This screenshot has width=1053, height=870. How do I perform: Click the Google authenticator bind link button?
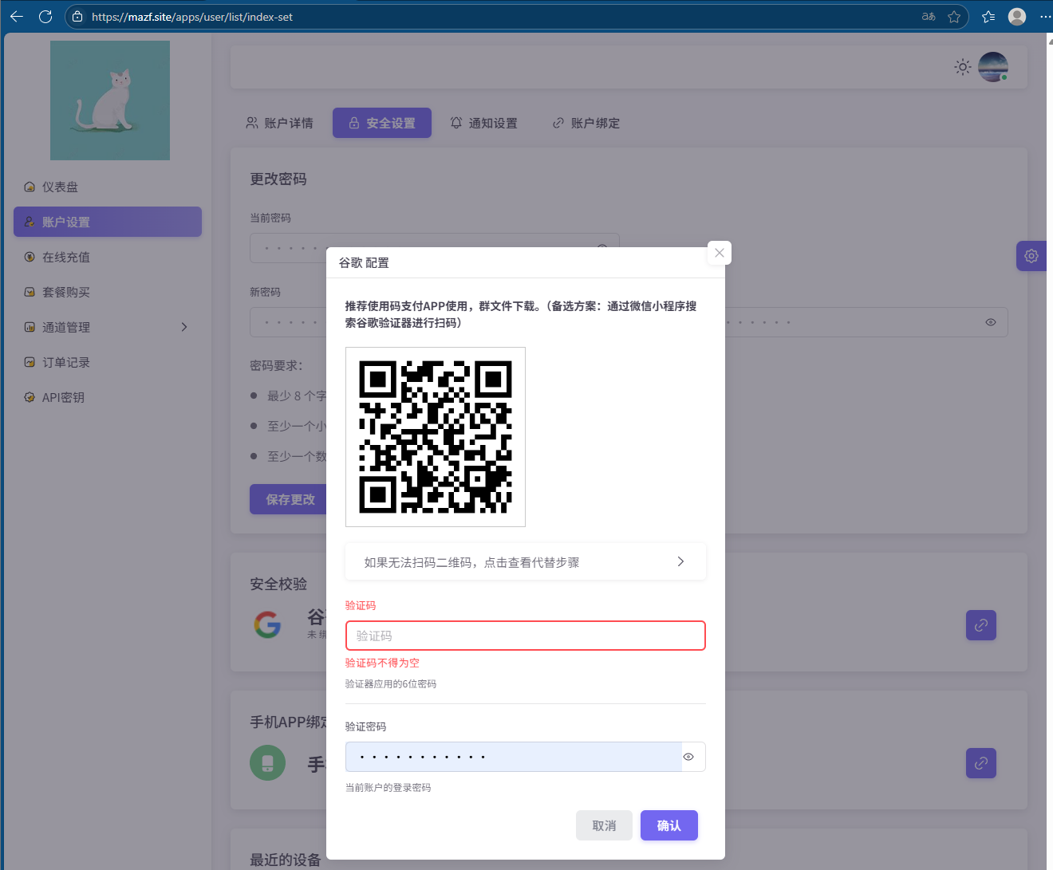981,625
